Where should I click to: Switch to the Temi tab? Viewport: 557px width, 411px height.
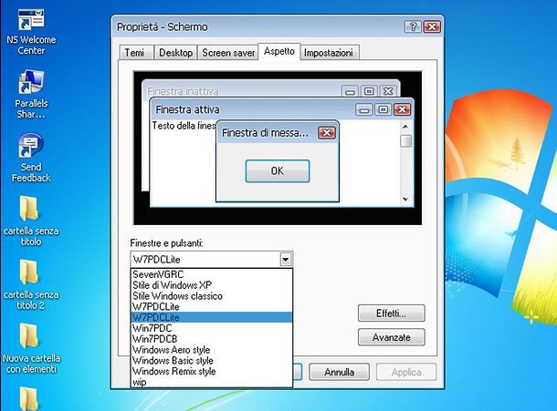click(134, 53)
